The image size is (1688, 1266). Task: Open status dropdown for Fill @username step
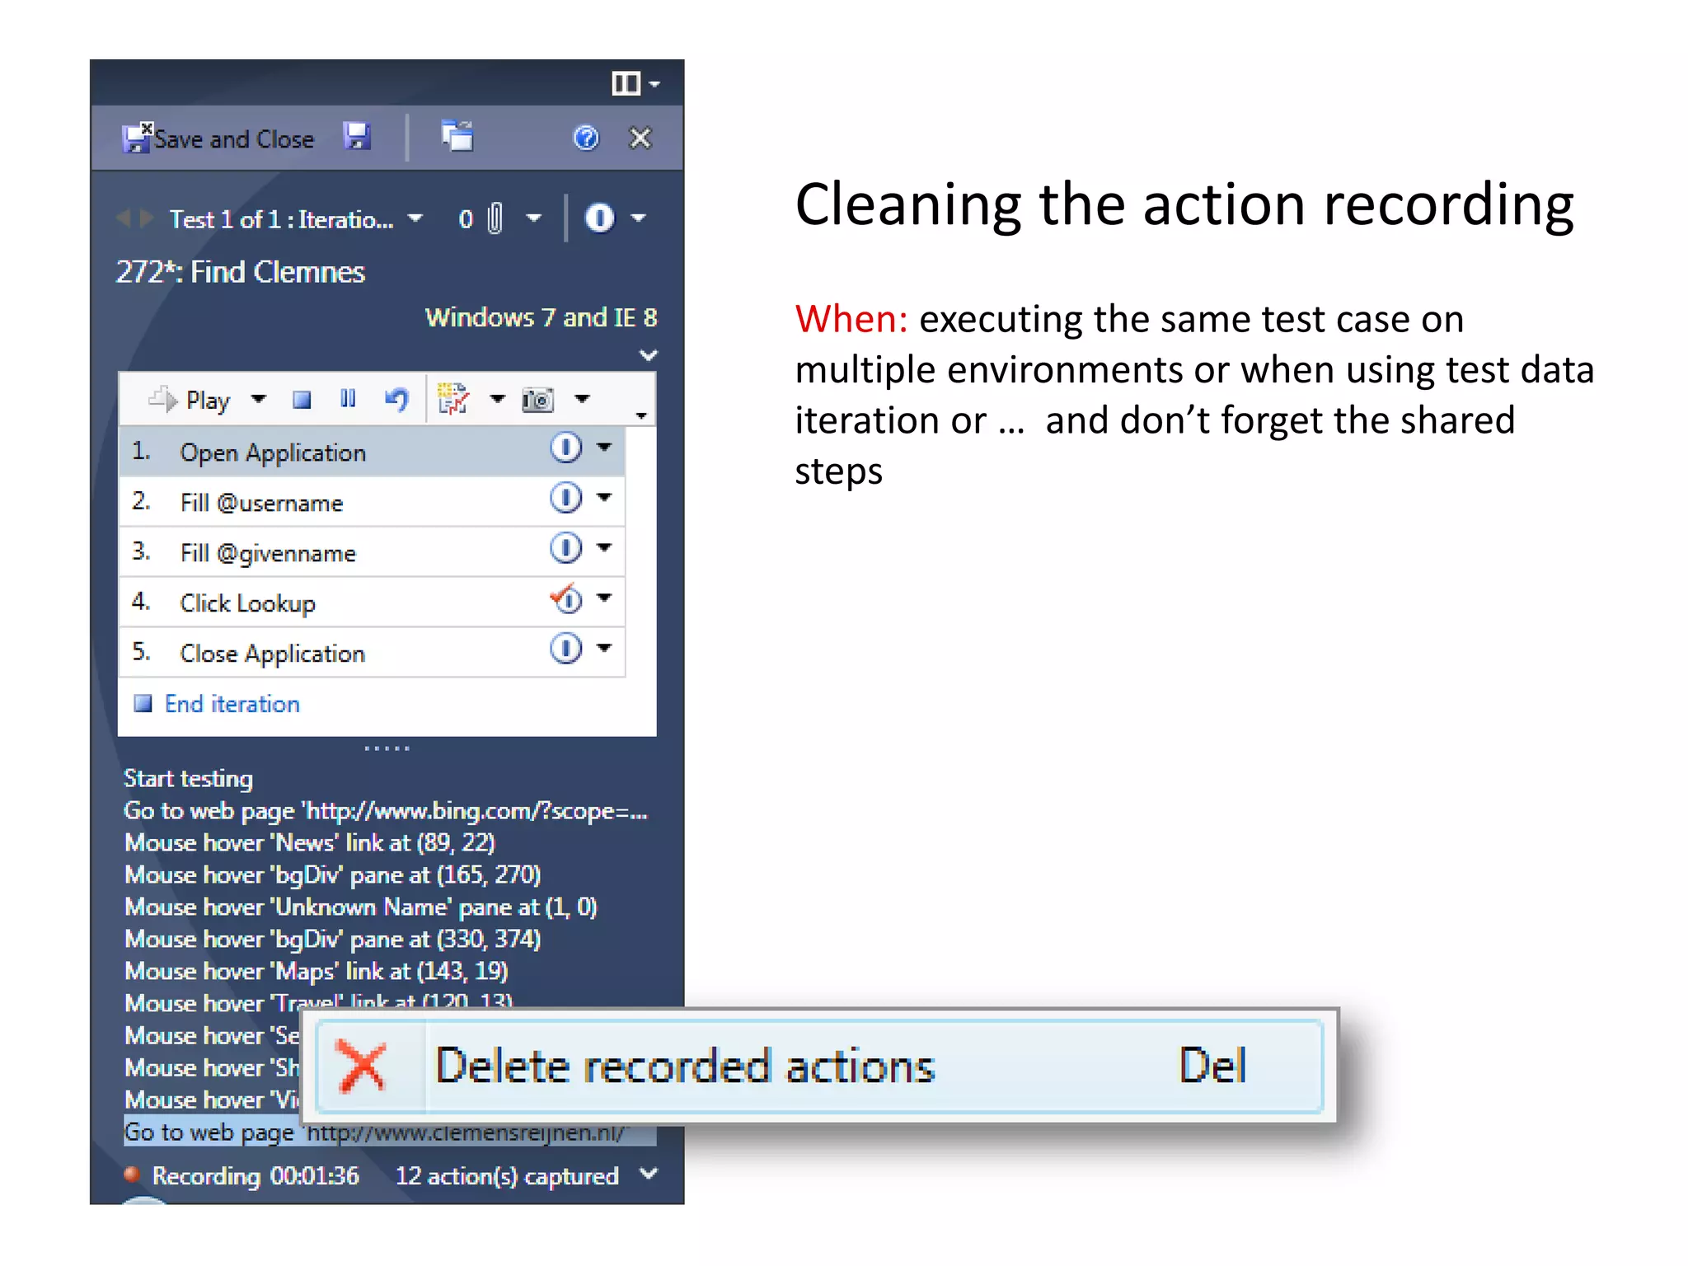click(604, 498)
